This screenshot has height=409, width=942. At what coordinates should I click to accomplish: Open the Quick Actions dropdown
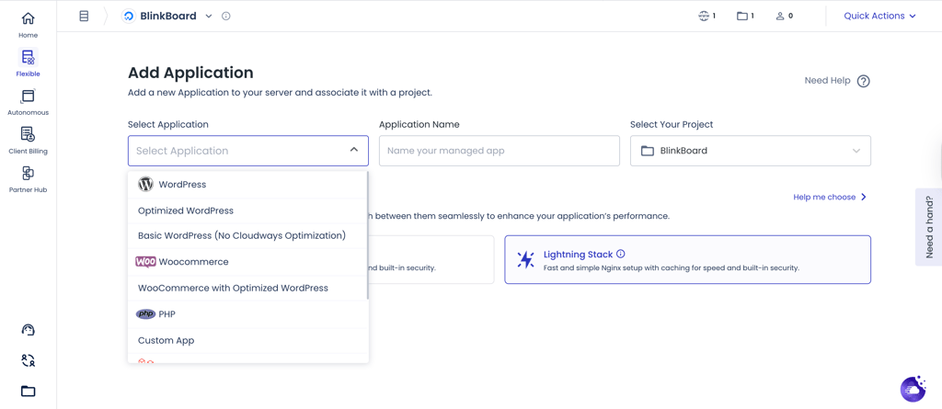[879, 17]
